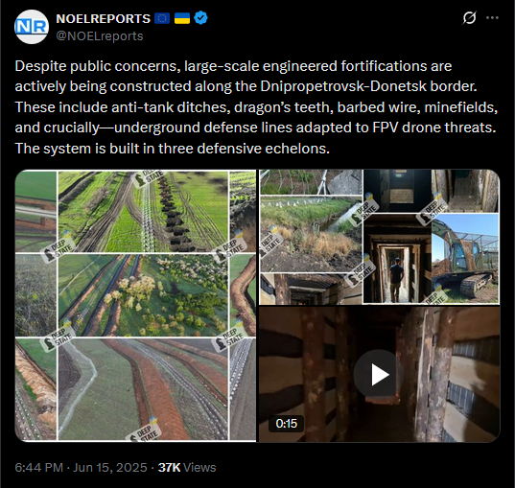Open the three-dot more options menu

click(x=492, y=17)
